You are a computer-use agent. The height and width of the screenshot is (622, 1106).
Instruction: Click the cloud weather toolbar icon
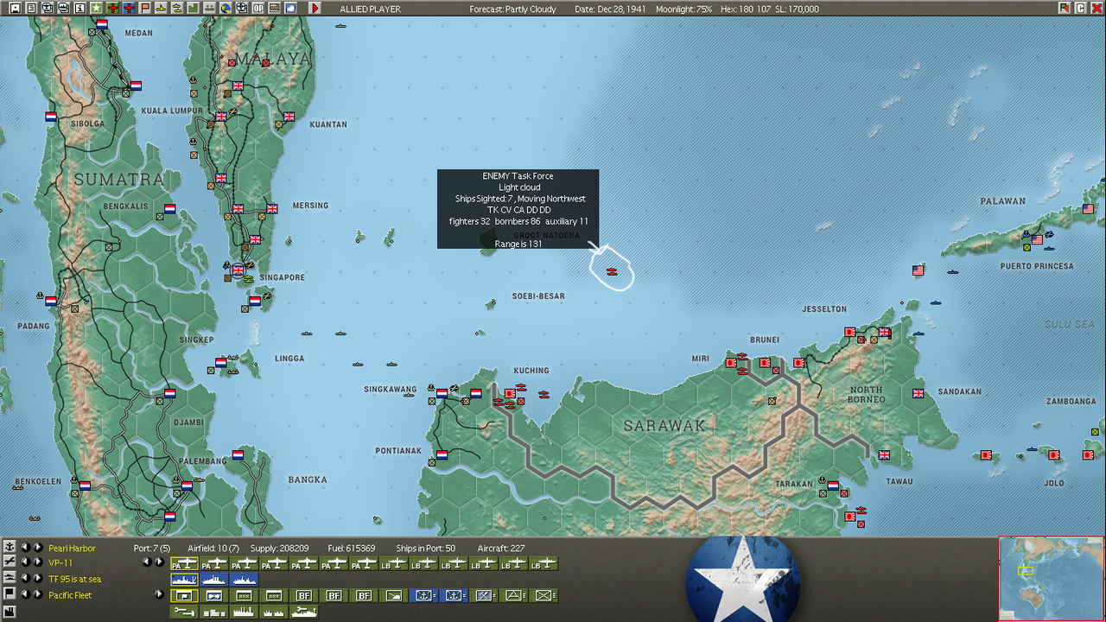pos(289,8)
